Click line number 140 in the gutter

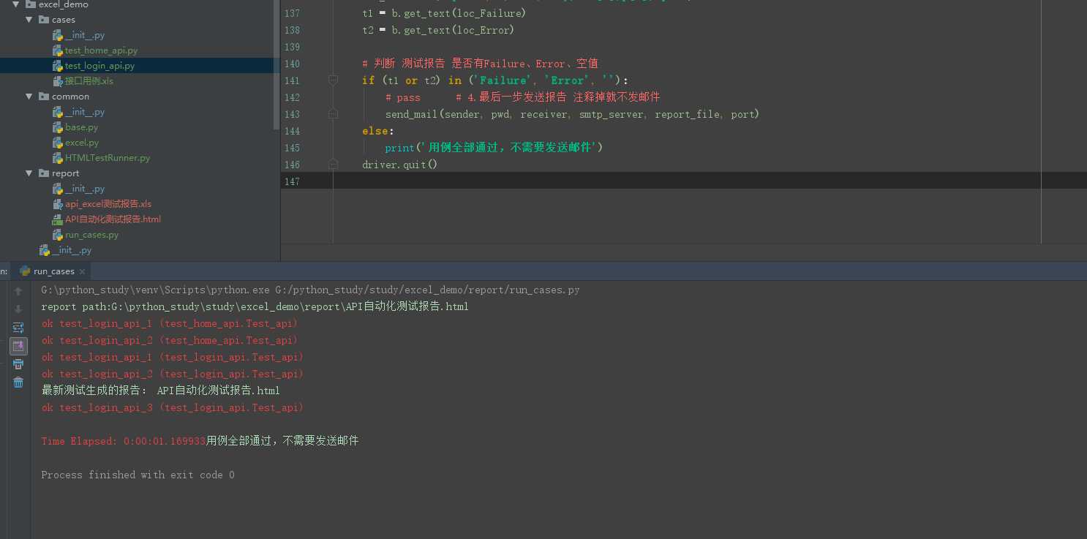[291, 64]
